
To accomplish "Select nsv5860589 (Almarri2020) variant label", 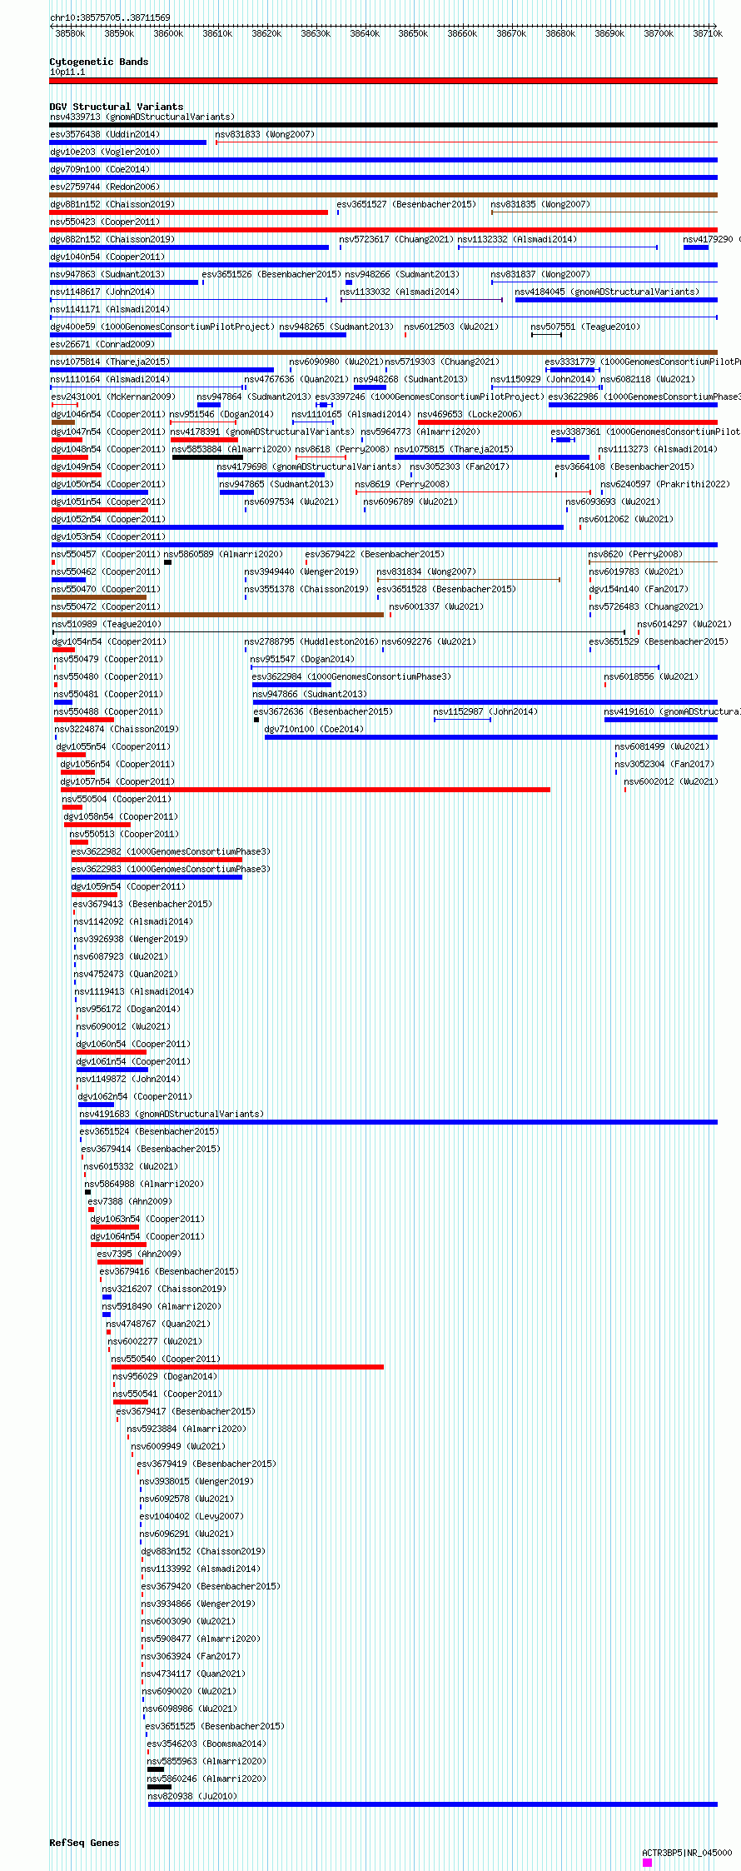I will point(223,554).
